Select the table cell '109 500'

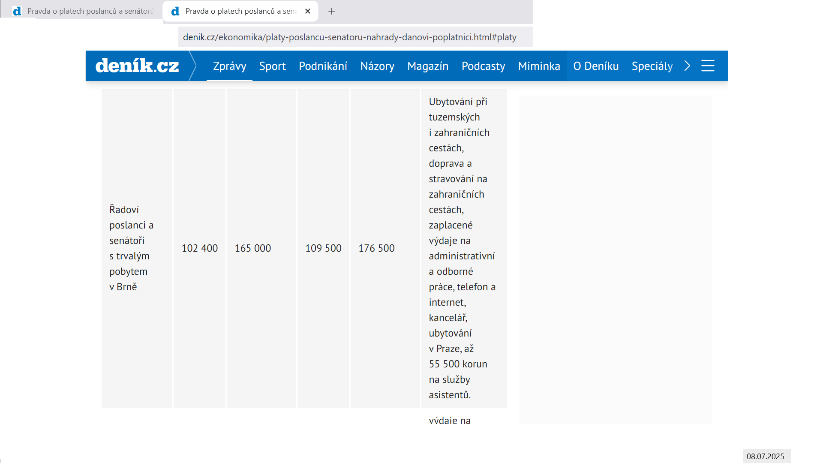(323, 248)
